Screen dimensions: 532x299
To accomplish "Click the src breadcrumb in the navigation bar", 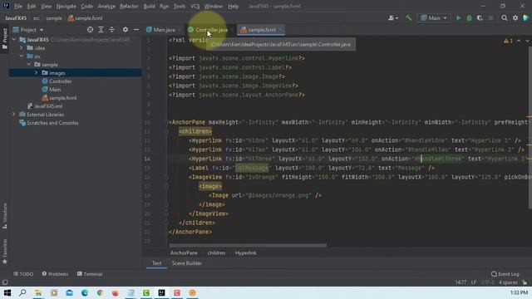I will coord(36,18).
